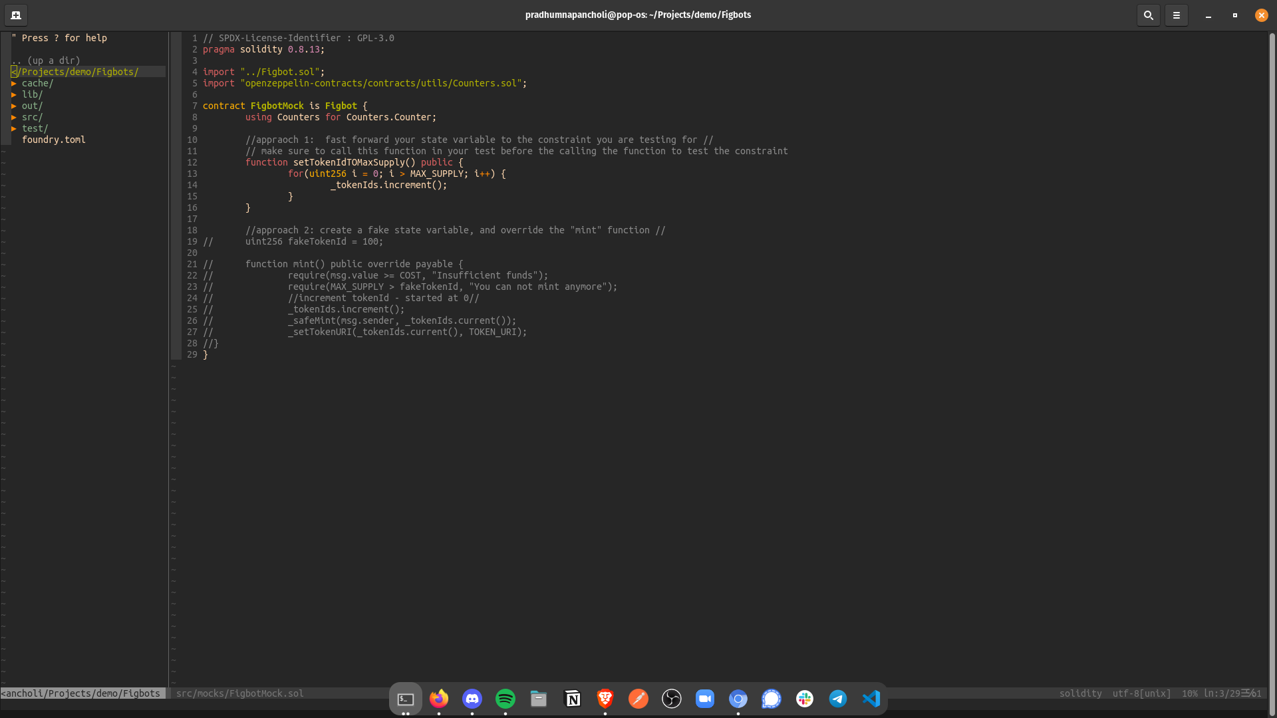Open Signal messenger from the dock

[772, 699]
